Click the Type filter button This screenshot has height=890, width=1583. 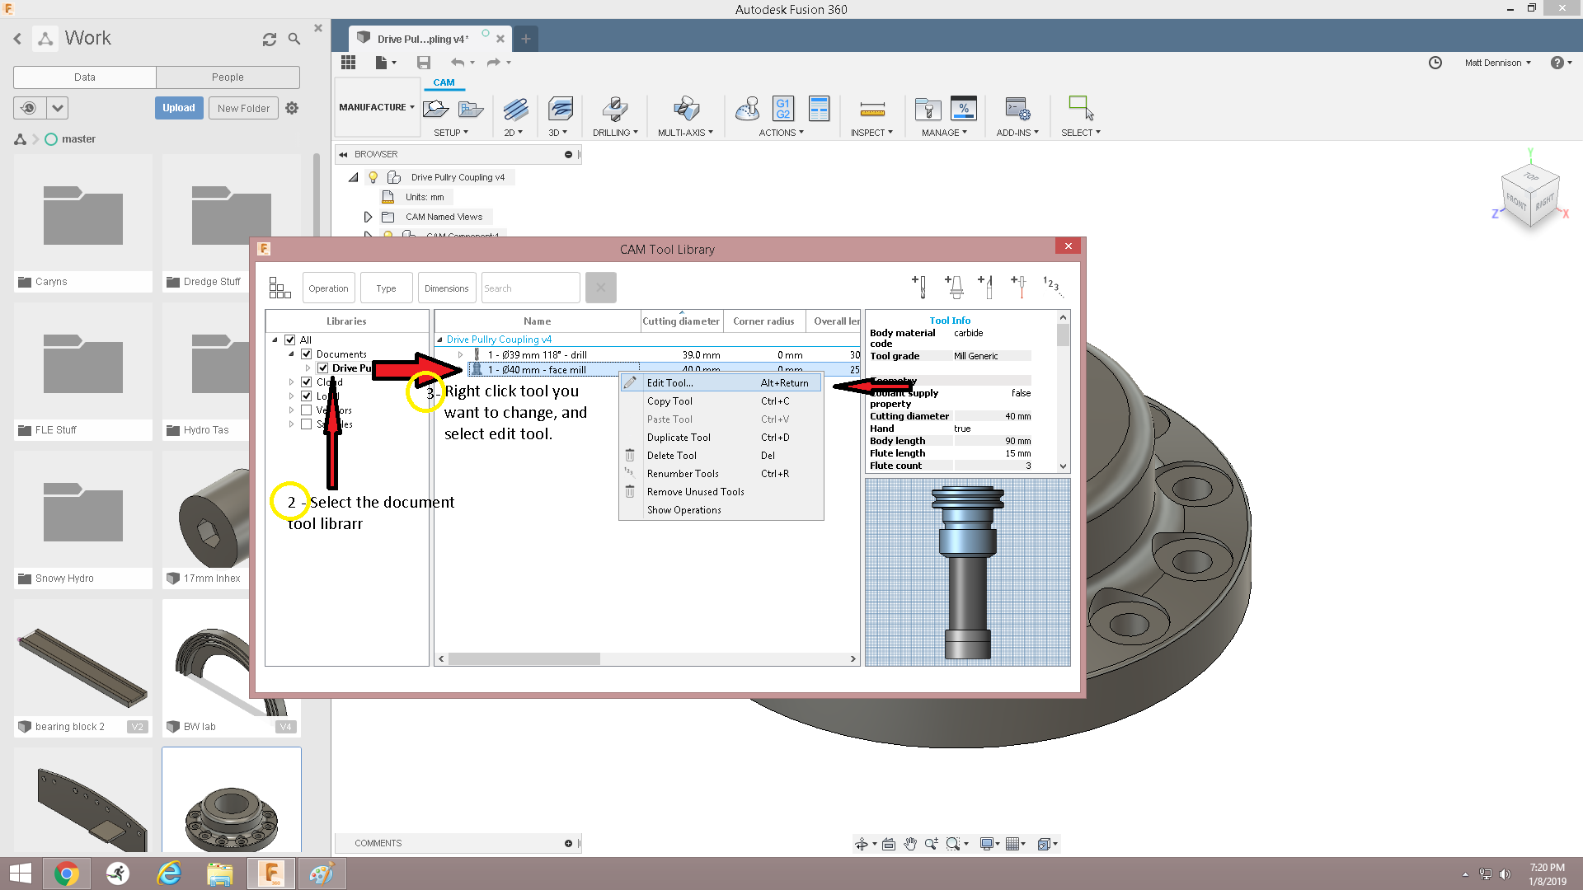tap(386, 288)
